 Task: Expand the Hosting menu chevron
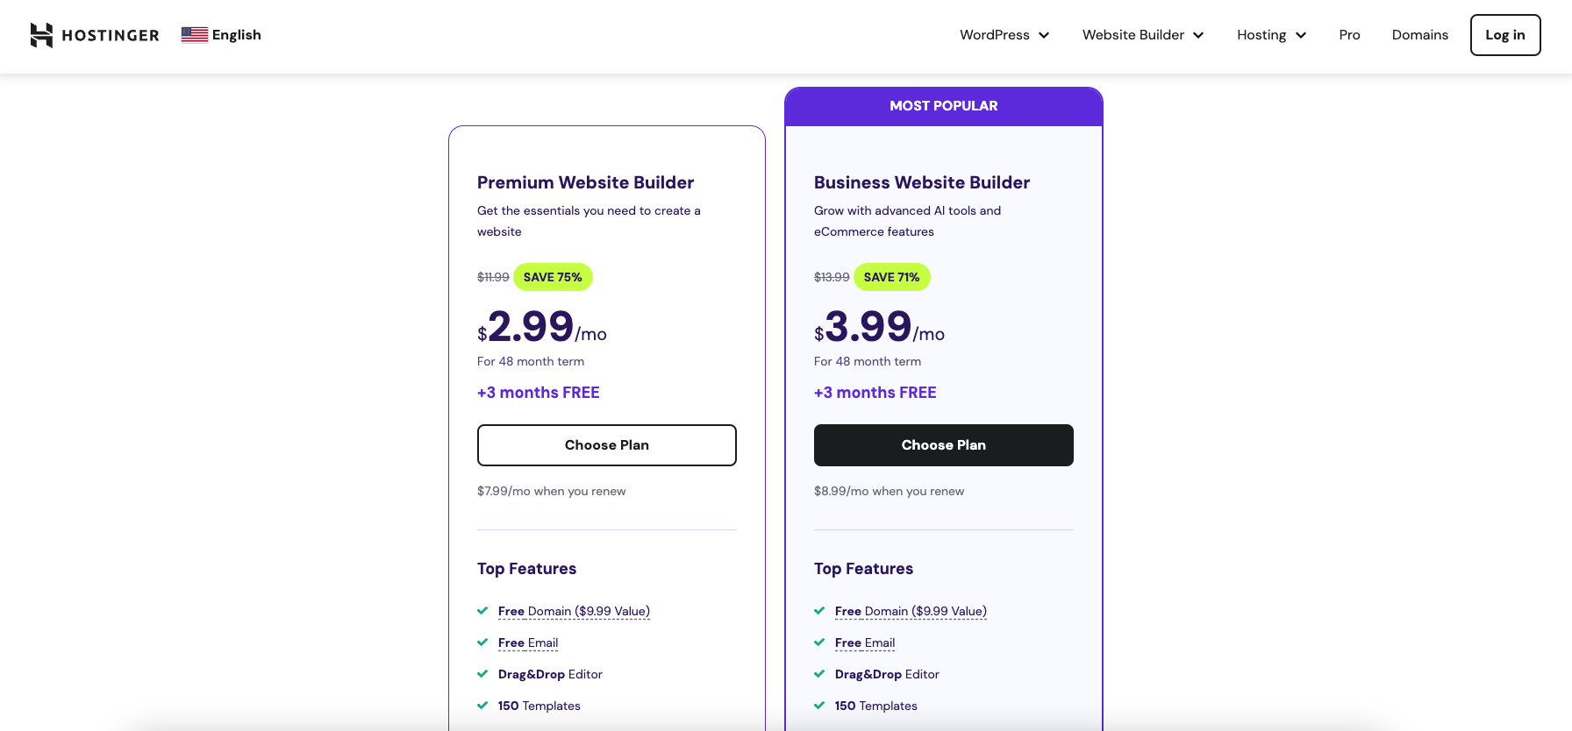(x=1301, y=35)
